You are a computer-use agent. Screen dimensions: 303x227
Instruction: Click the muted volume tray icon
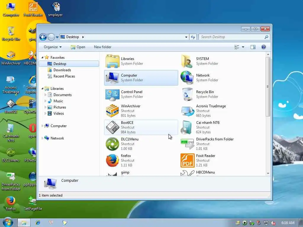[x=273, y=223]
